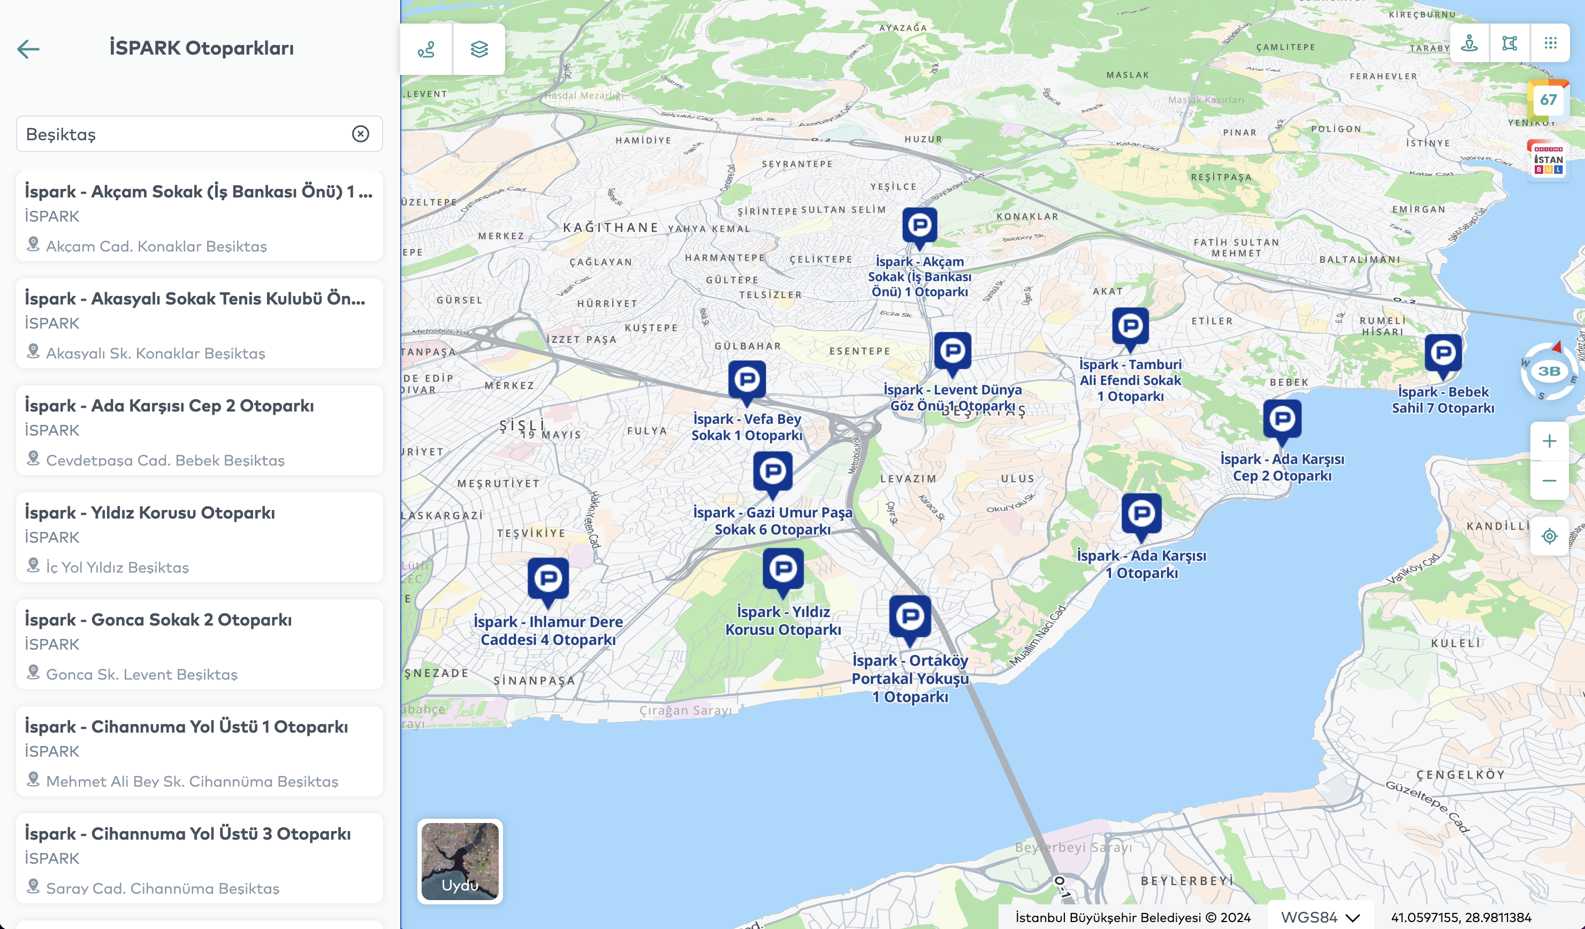Select the area measurement tool
The height and width of the screenshot is (929, 1585).
[1510, 43]
